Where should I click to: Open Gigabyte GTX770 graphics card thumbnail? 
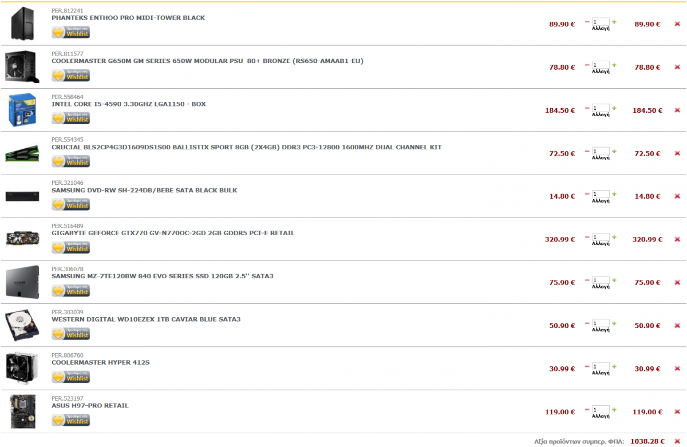click(x=22, y=239)
